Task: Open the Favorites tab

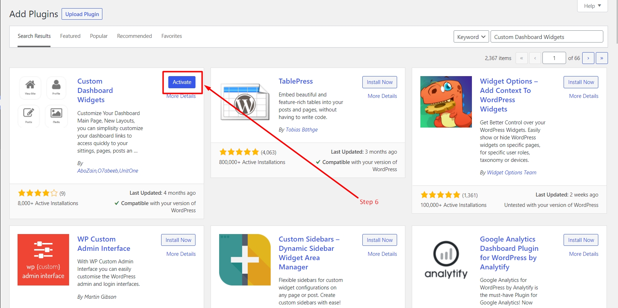Action: click(x=172, y=36)
